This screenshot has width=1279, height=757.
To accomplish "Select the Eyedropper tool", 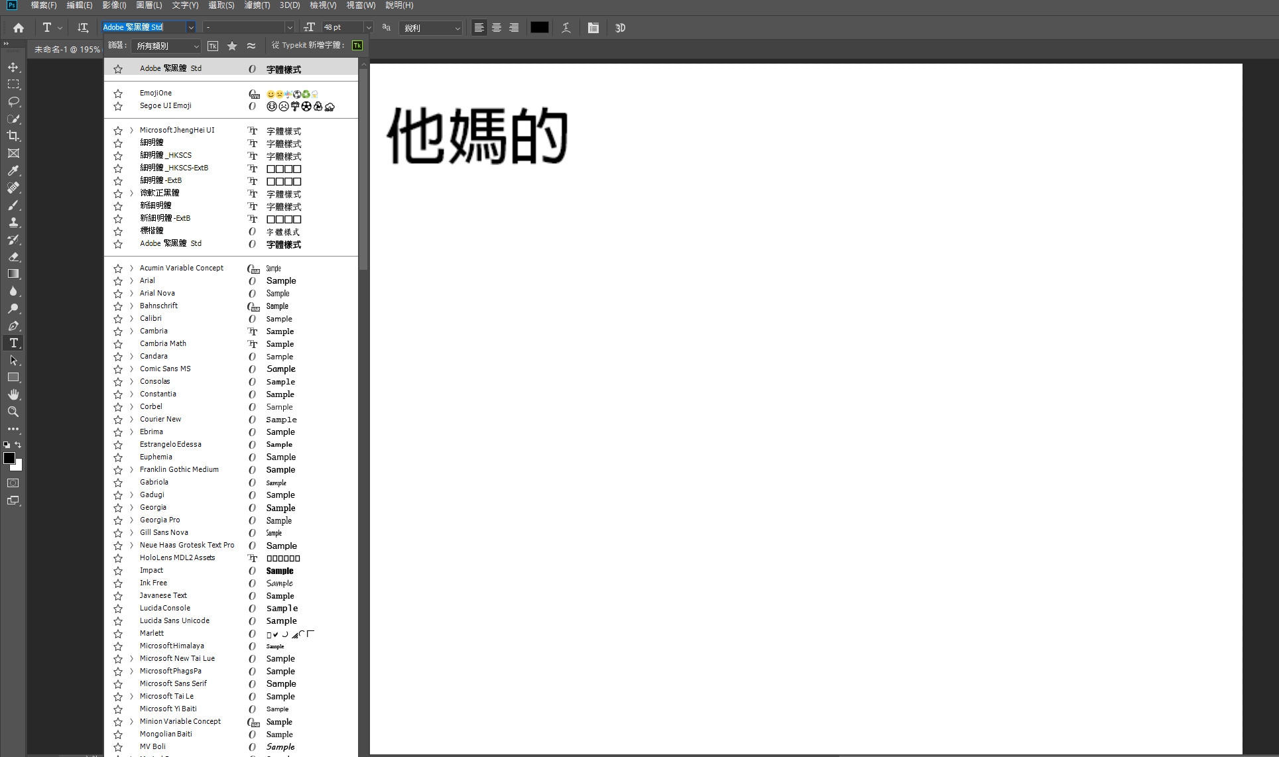I will tap(13, 170).
